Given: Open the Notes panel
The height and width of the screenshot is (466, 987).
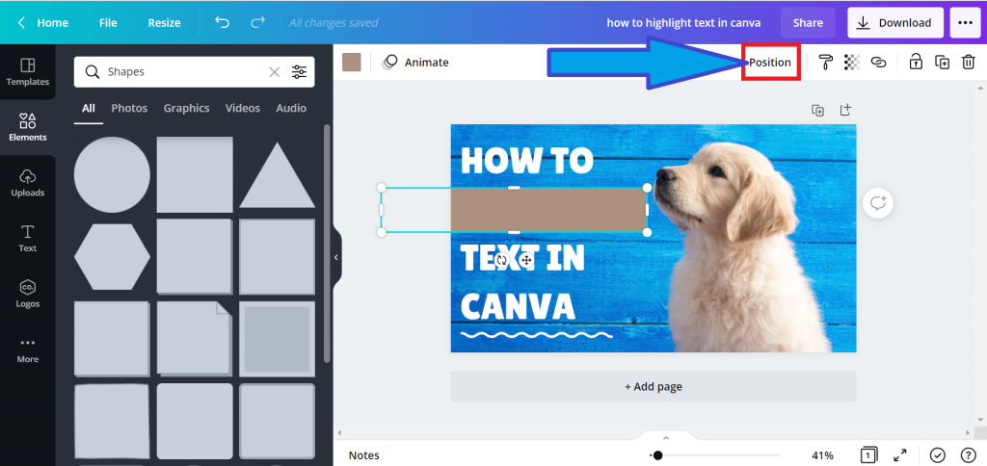Looking at the screenshot, I should pyautogui.click(x=363, y=455).
